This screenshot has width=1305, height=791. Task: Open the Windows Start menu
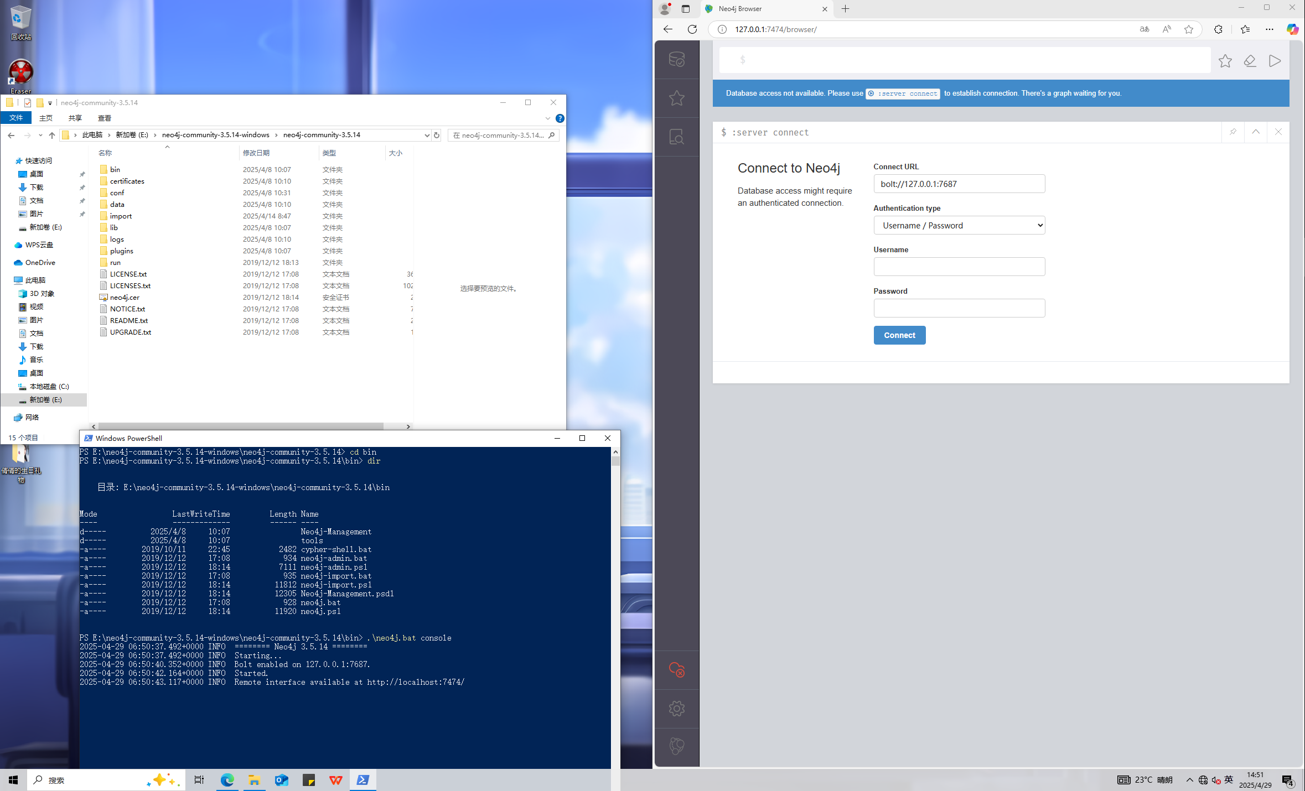13,780
